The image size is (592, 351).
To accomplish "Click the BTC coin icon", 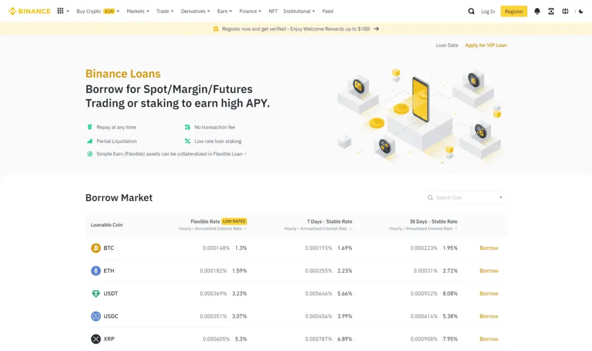I will [x=95, y=248].
